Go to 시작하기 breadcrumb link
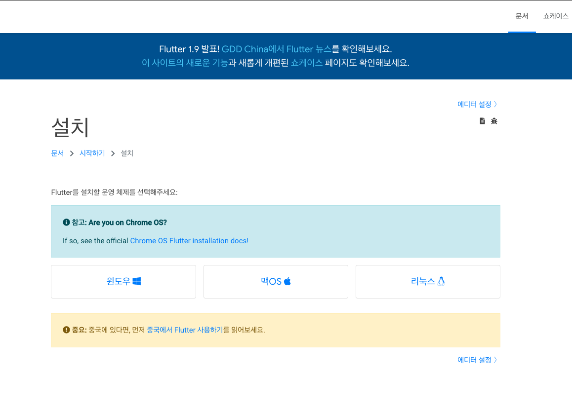Screen dimensions: 572x411 (92, 153)
